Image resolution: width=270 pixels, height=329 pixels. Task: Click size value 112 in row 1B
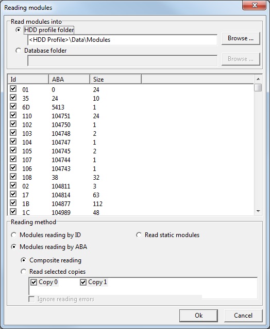click(x=98, y=204)
